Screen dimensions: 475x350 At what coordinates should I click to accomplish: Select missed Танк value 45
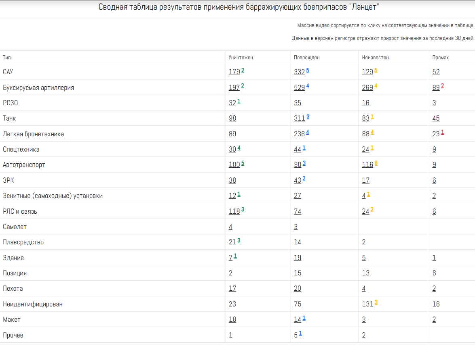(x=436, y=119)
